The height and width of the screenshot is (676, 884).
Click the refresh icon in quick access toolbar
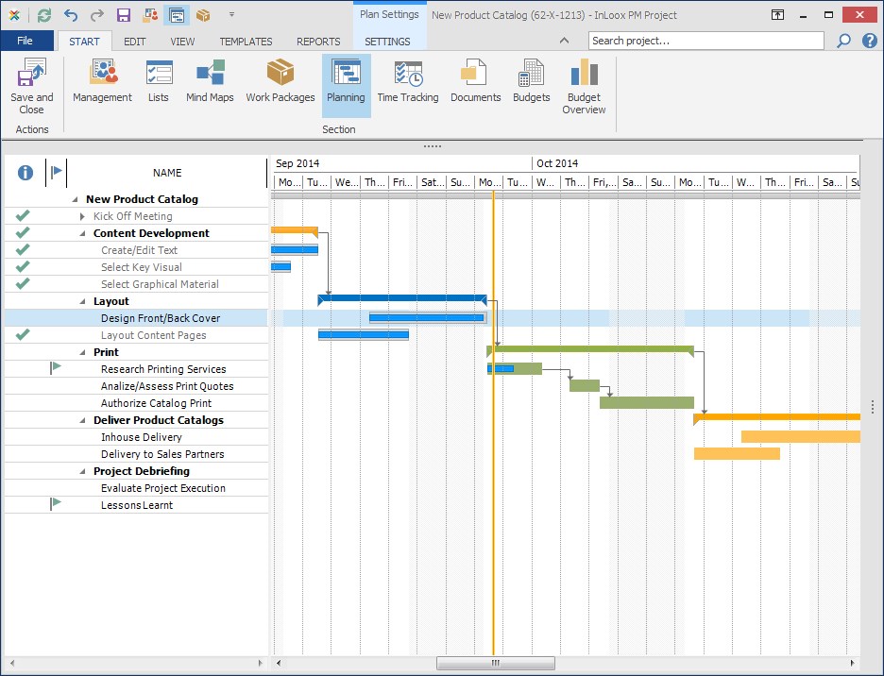(x=44, y=15)
